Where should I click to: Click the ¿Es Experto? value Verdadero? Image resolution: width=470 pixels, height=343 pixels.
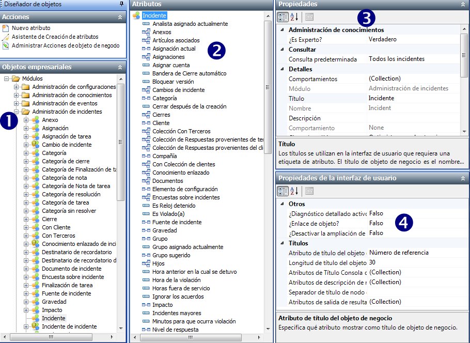pos(413,39)
